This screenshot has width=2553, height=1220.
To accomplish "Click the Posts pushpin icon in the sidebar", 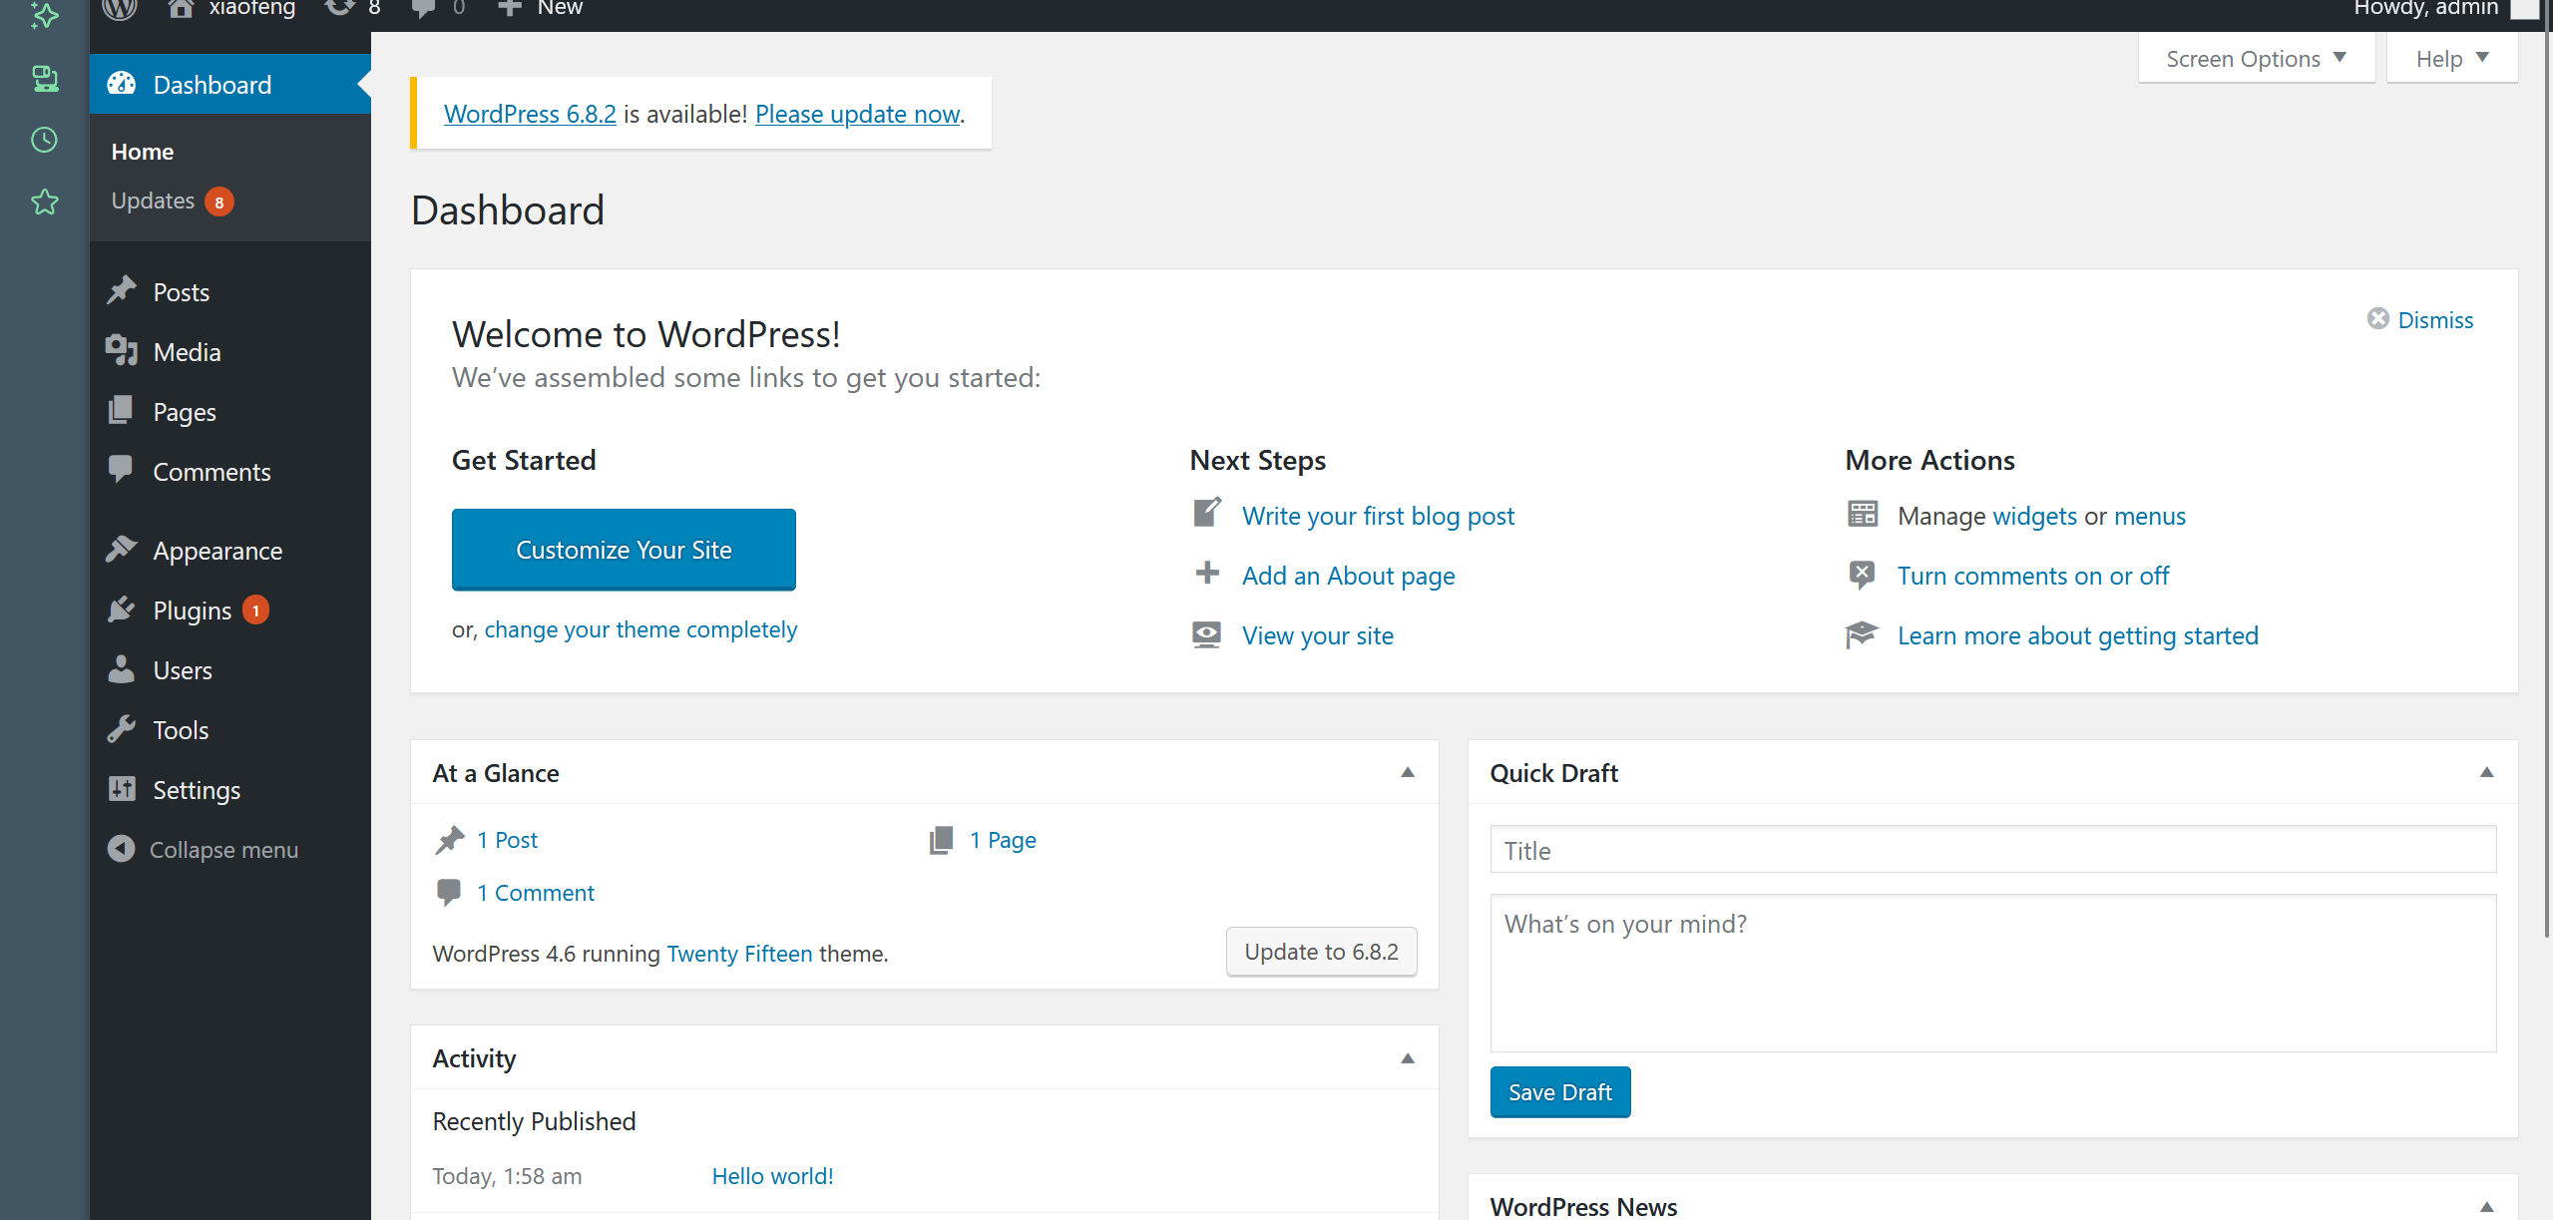I will 122,290.
